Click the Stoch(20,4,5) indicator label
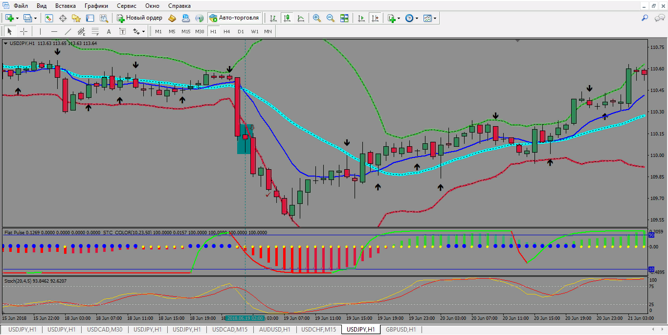Image resolution: width=668 pixels, height=335 pixels. 18,281
